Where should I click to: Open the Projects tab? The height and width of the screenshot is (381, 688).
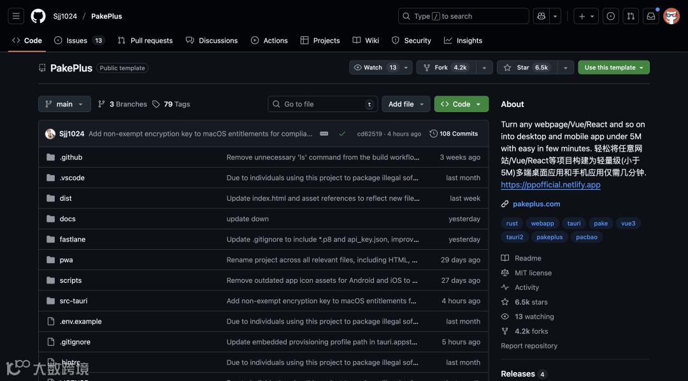(320, 40)
